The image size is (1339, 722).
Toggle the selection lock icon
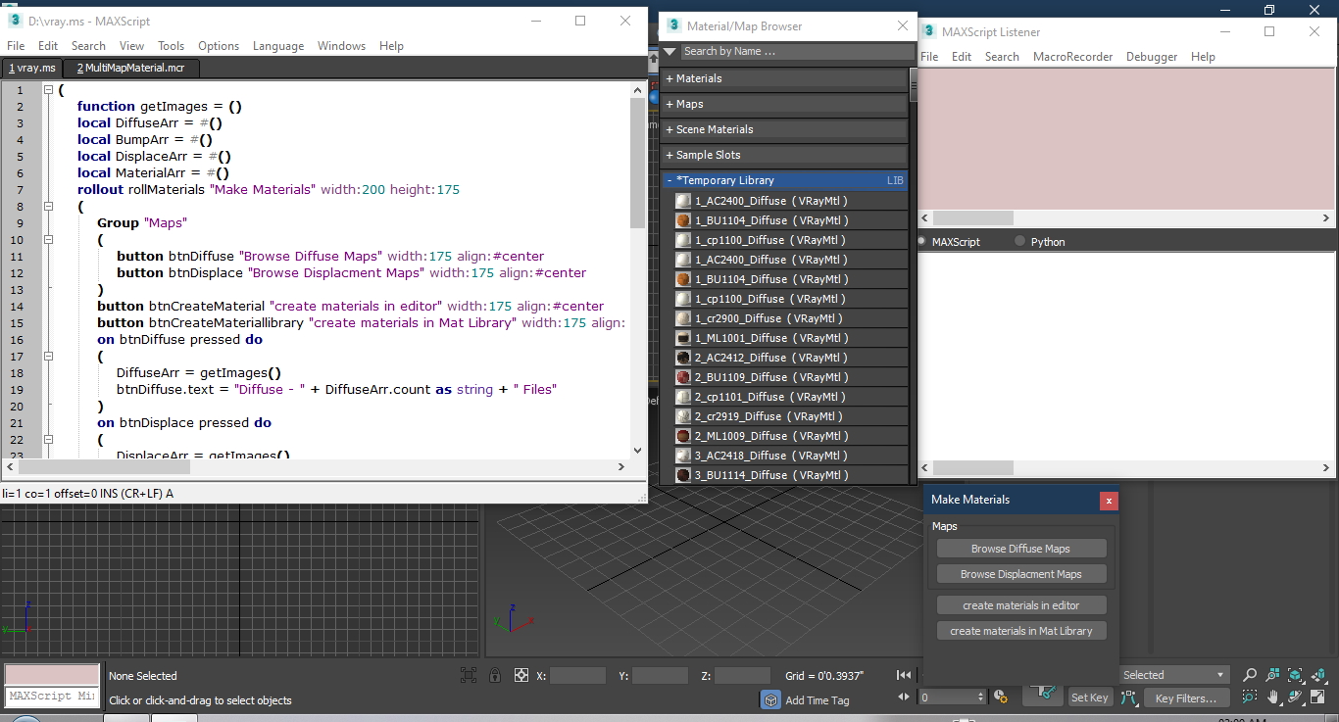tap(494, 675)
